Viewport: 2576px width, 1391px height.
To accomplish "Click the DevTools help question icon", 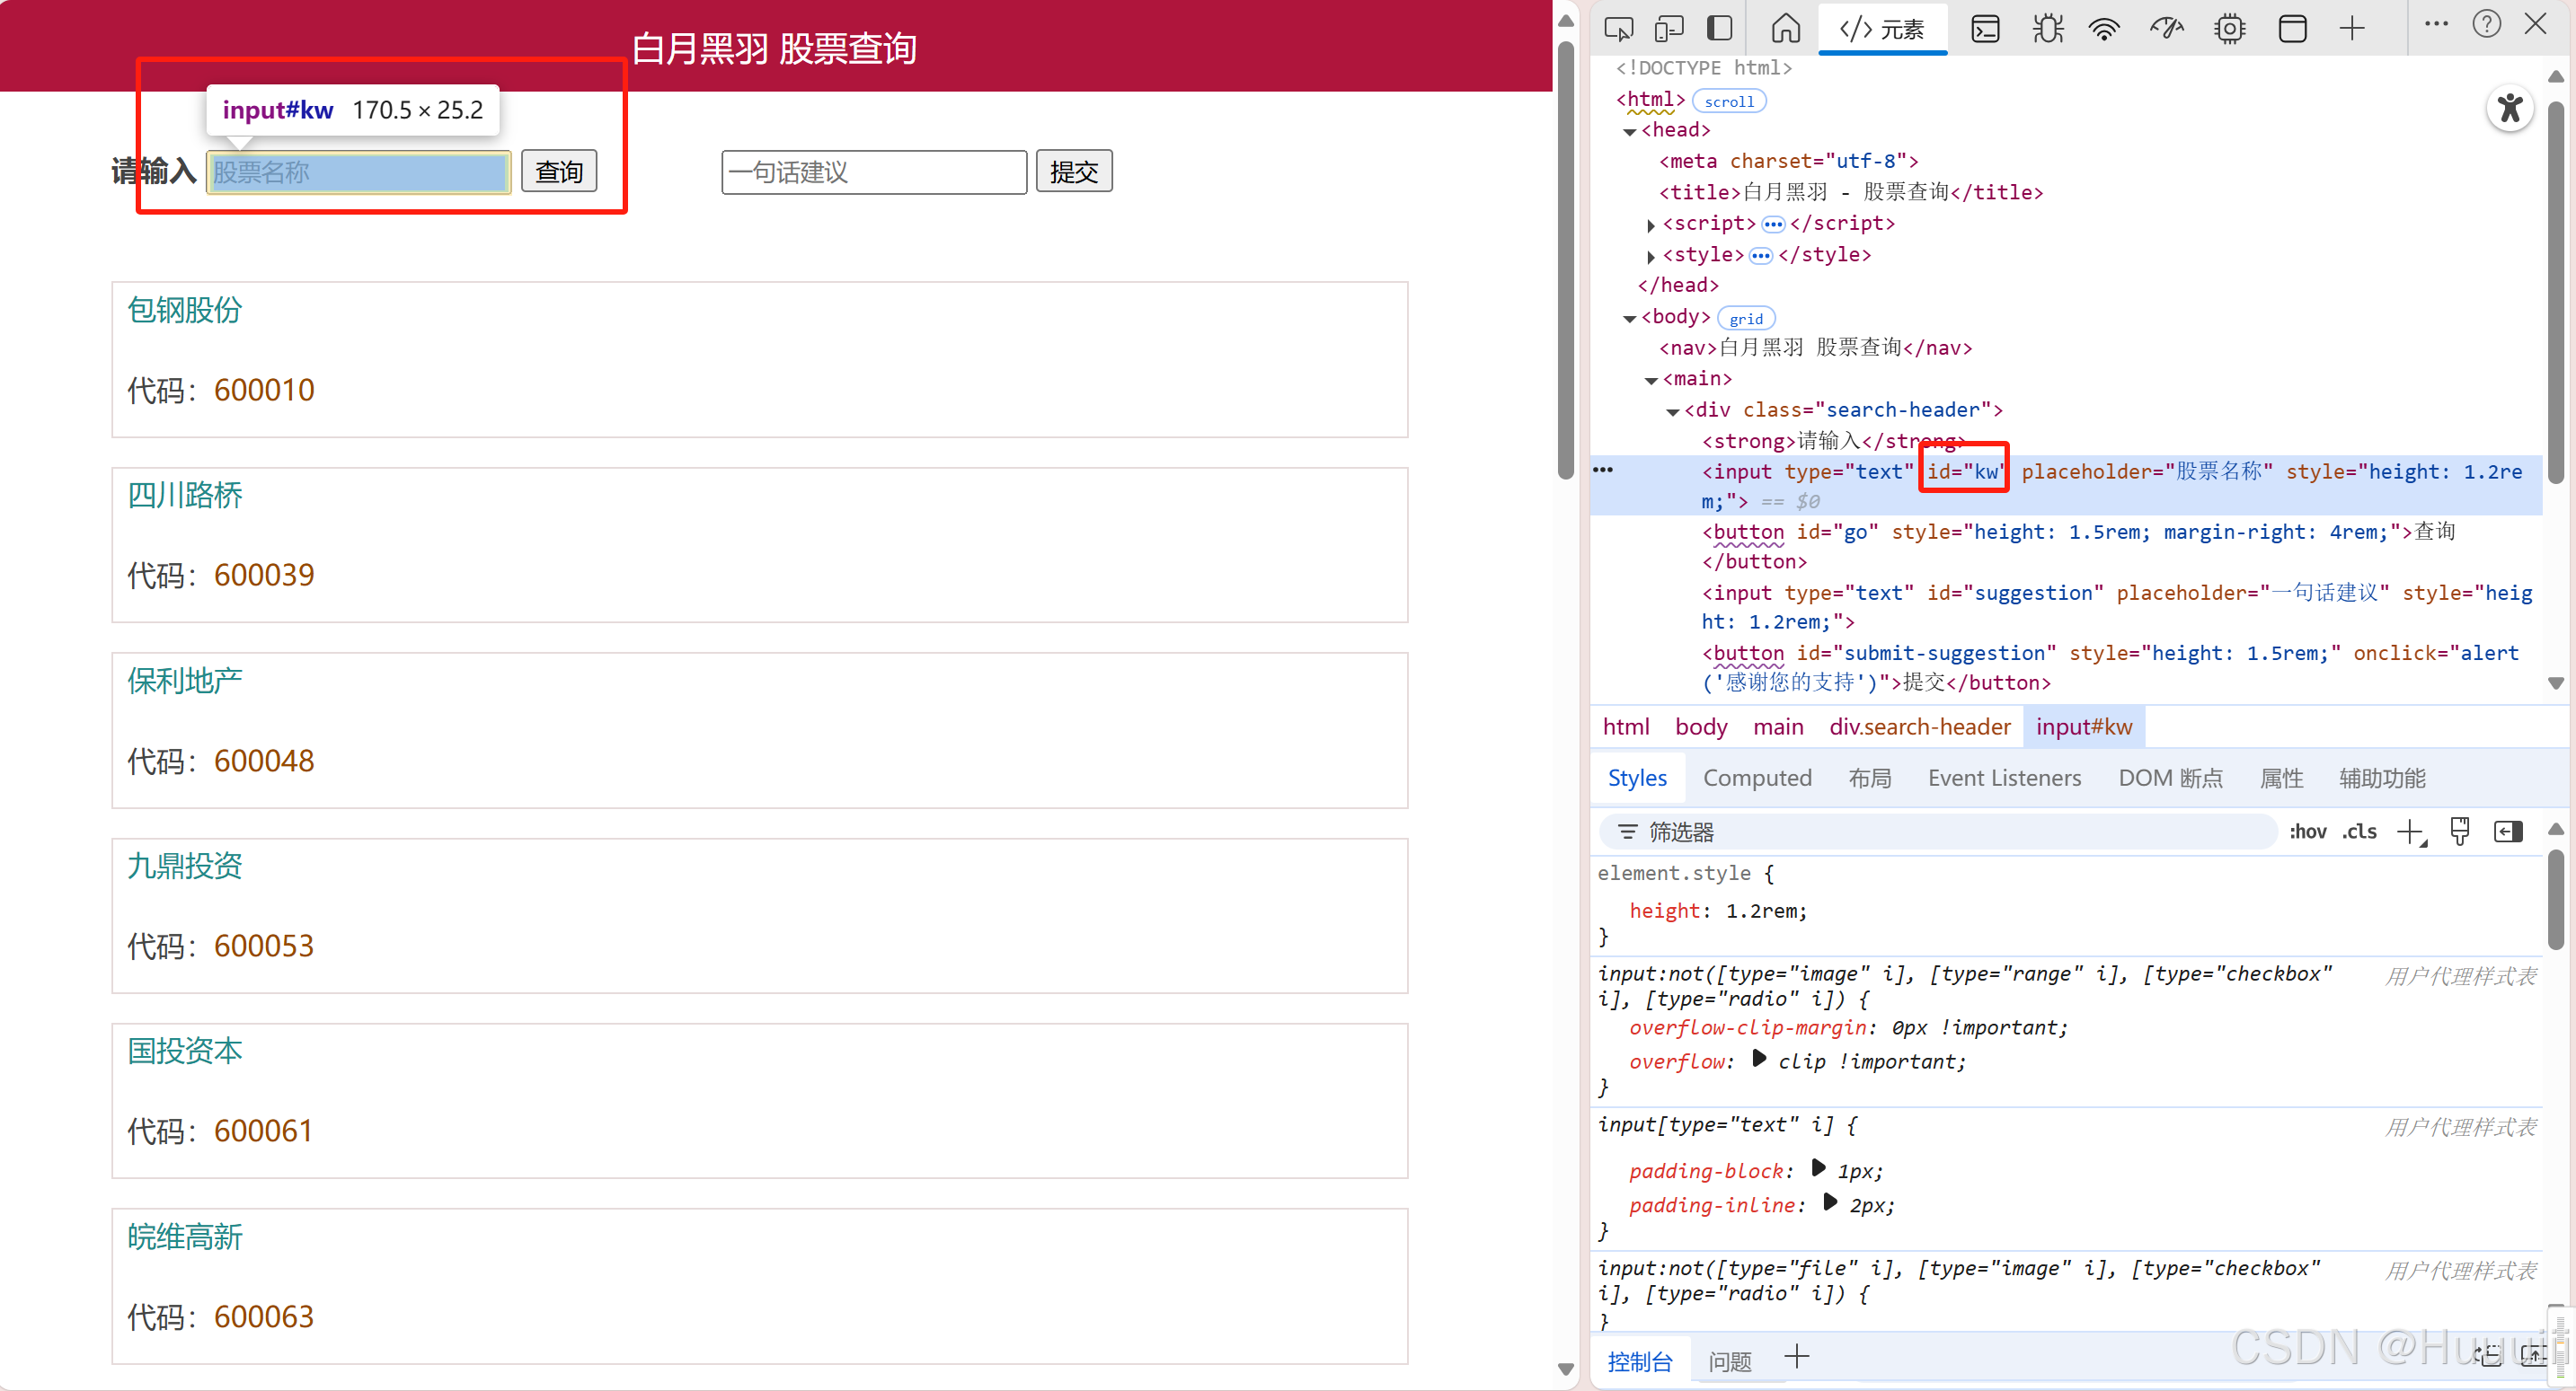I will [2486, 24].
